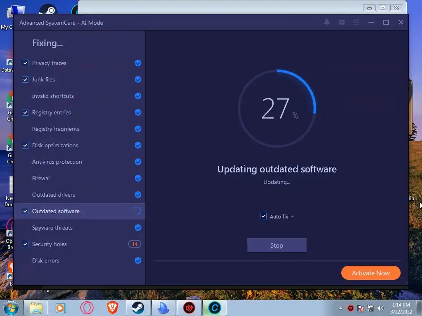Launch the media player taskbar icon
Screen dimensions: 422x316
coord(61,308)
